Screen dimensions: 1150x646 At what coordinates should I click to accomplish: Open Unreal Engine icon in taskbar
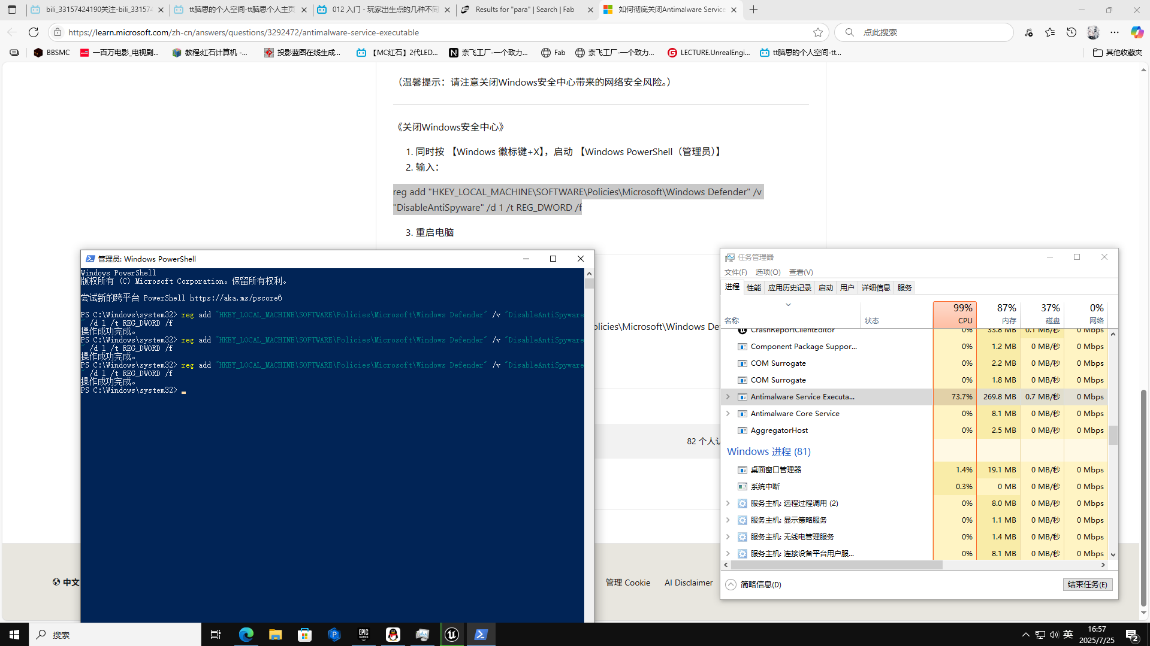452,635
